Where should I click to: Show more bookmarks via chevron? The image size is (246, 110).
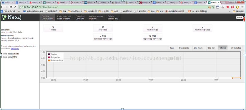pos(230,11)
